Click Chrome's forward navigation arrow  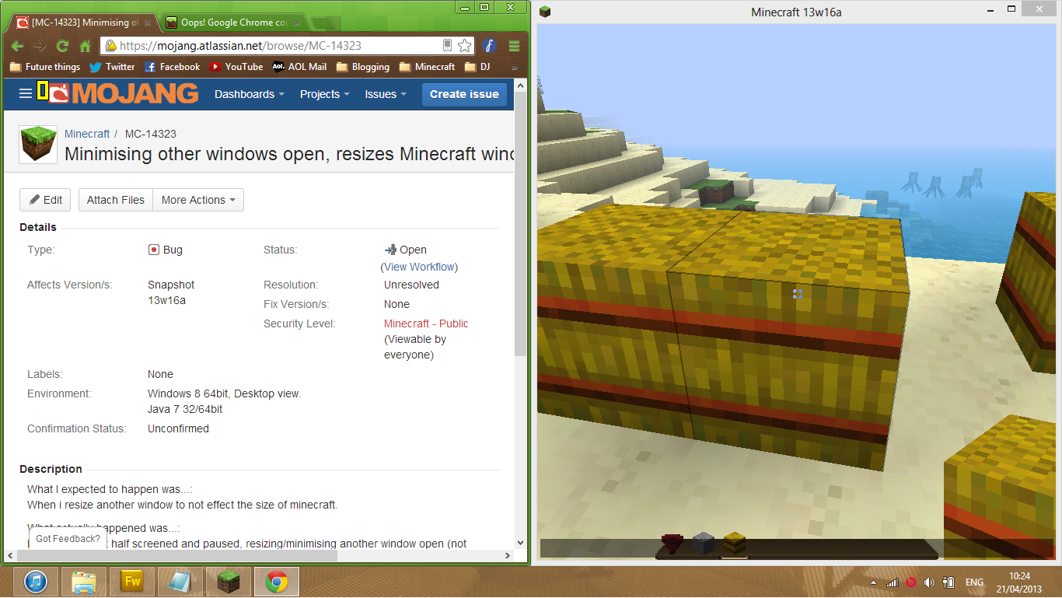(40, 46)
